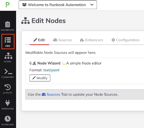Click the Edit Nodes heading network icon

25,21
